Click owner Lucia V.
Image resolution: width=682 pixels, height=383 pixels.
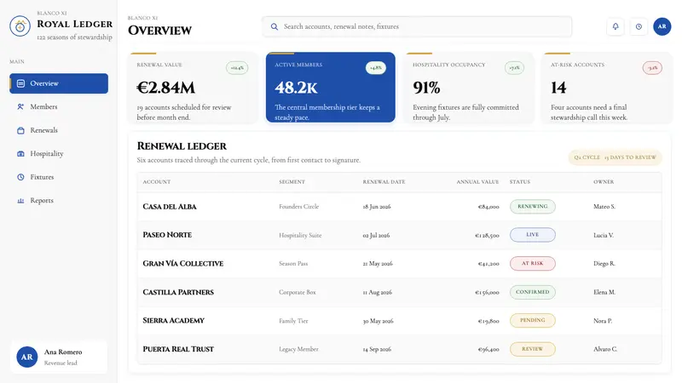click(x=604, y=236)
